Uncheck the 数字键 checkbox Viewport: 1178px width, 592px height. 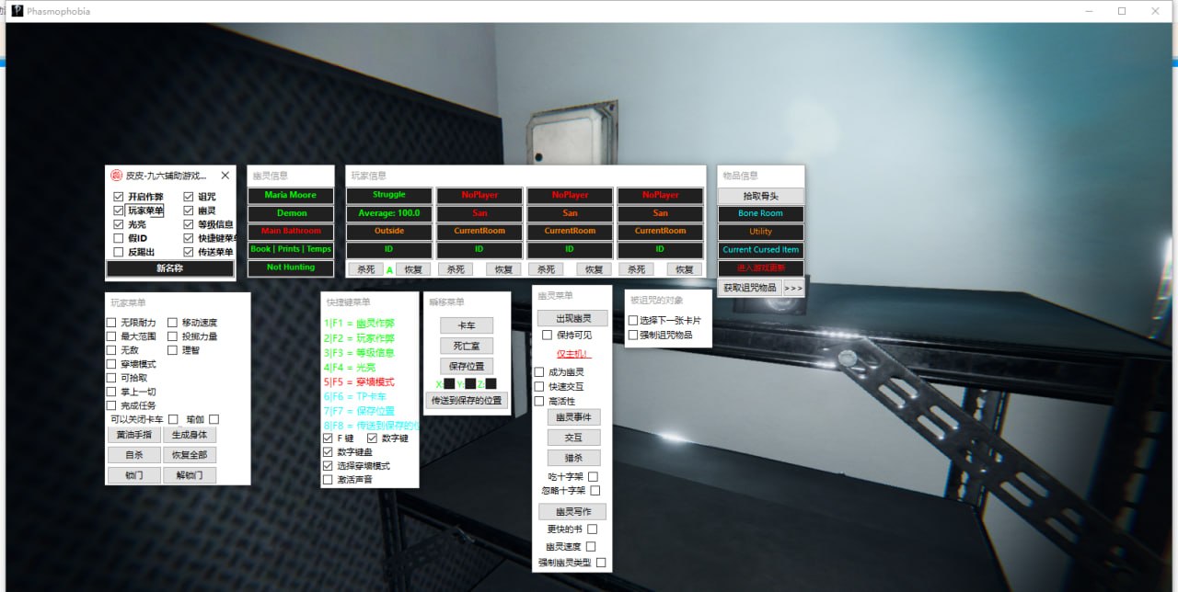tap(372, 438)
